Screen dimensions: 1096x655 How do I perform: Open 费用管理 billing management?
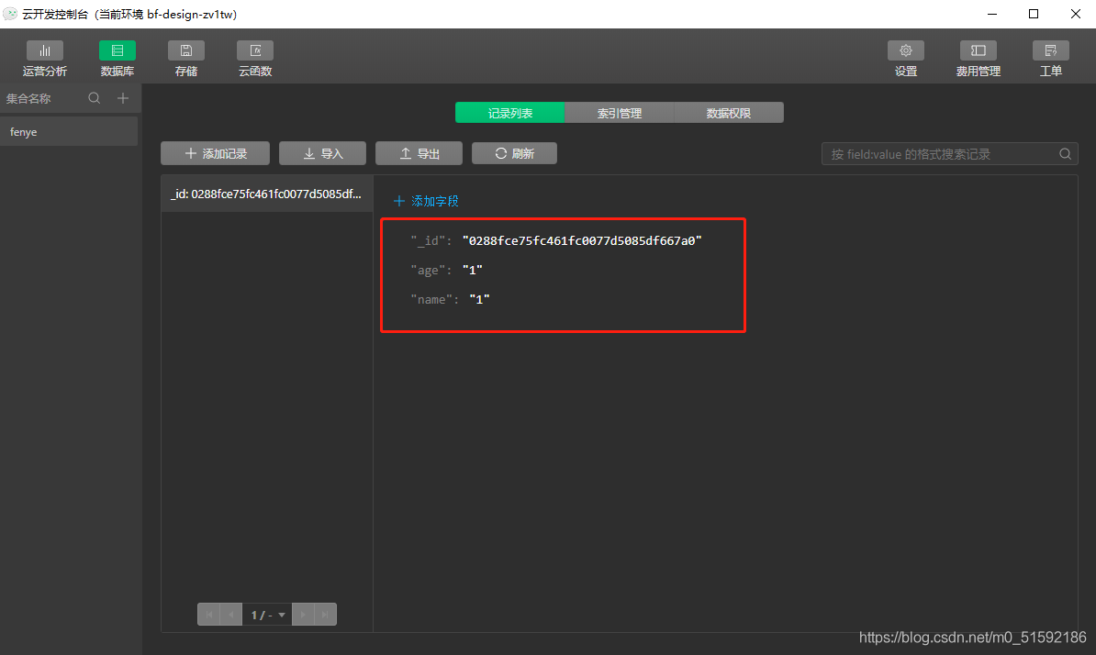click(978, 59)
